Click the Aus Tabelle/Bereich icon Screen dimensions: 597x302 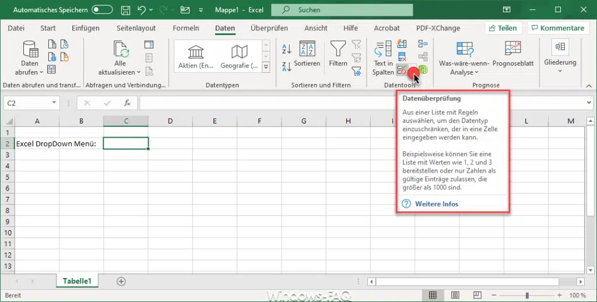click(52, 70)
